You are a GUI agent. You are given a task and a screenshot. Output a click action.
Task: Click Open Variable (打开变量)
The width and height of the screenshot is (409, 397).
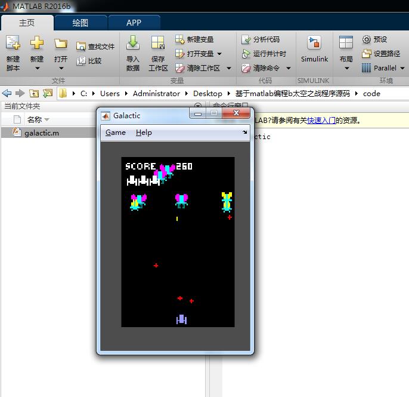coord(194,54)
